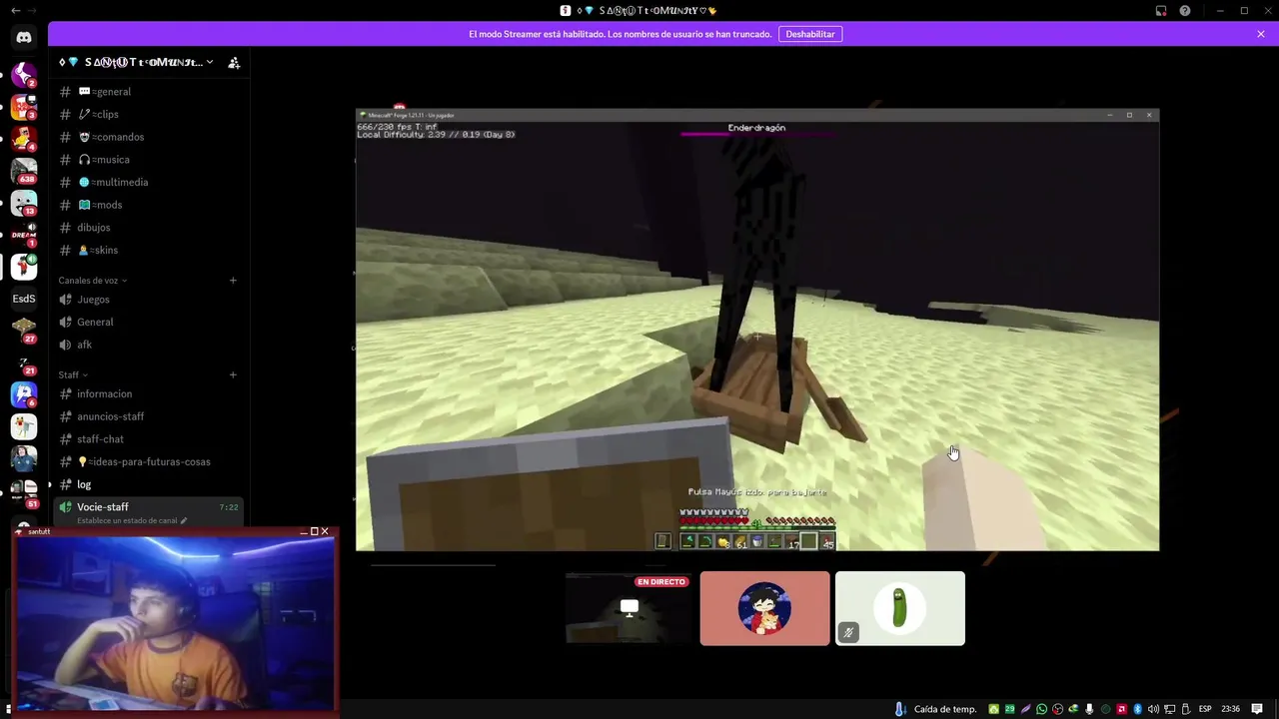Open the dibujos channel
Viewport: 1279px width, 719px height.
pyautogui.click(x=148, y=228)
